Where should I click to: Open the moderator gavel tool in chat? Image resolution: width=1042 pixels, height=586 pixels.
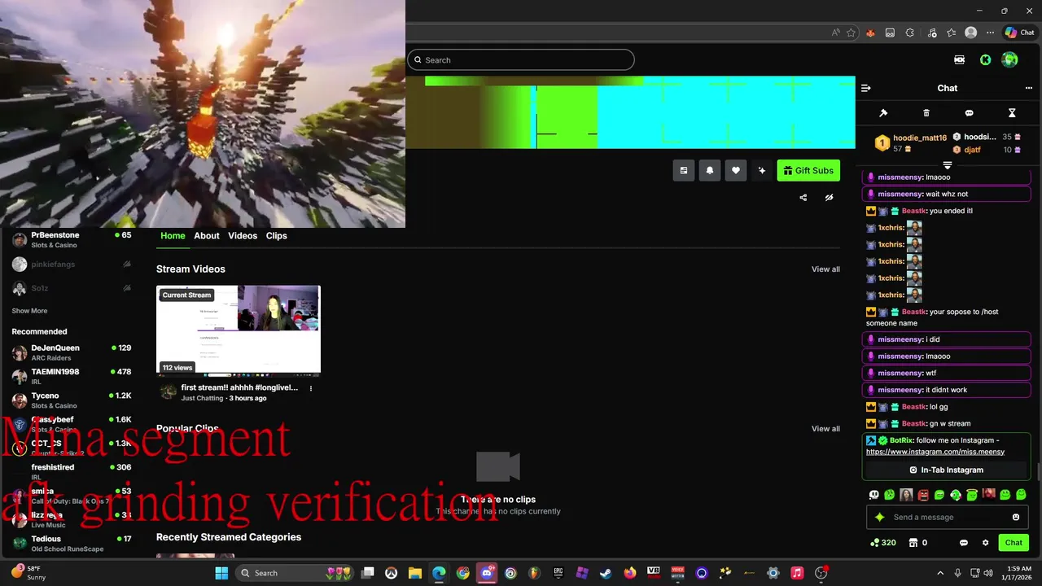[883, 113]
